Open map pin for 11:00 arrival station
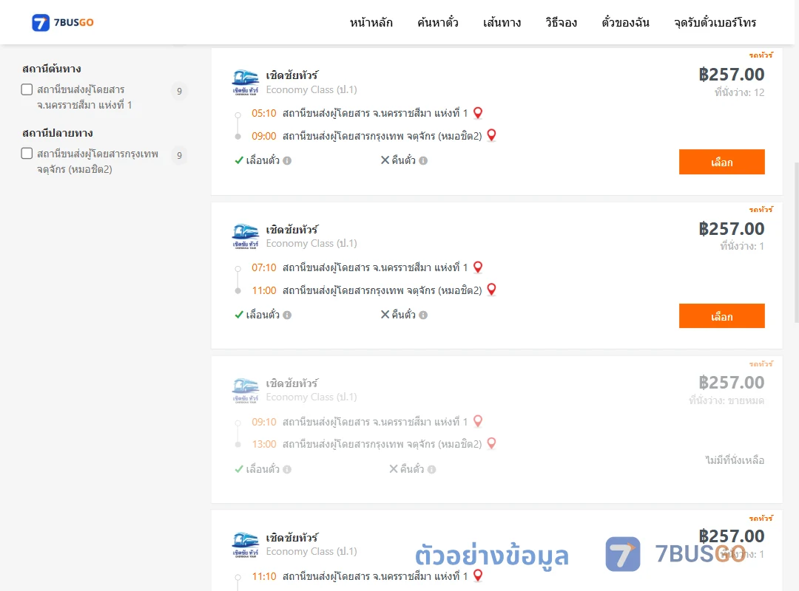 492,290
